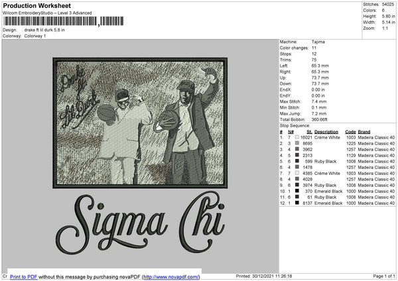Select the Max Stitch value 7.4 mm
Screen dimensions: 398x281
(319, 101)
